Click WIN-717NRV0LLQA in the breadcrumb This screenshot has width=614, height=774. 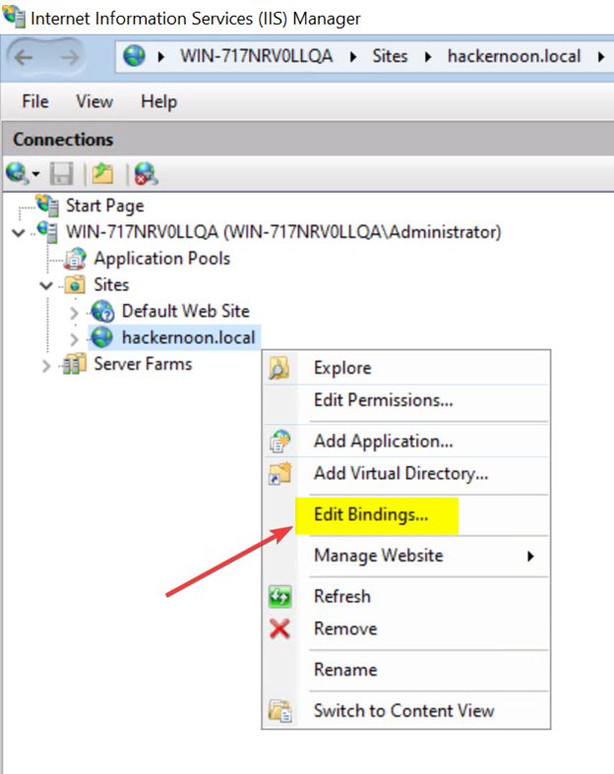point(257,56)
